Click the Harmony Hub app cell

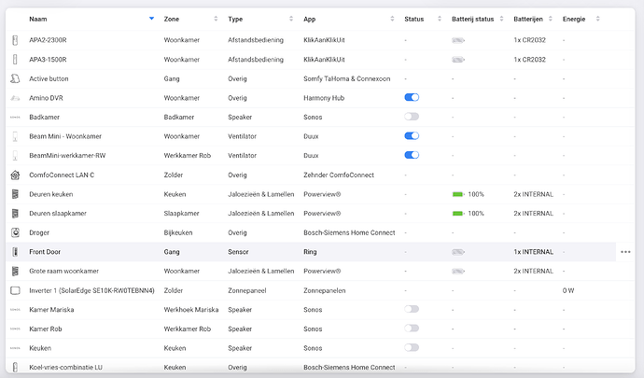pyautogui.click(x=324, y=98)
